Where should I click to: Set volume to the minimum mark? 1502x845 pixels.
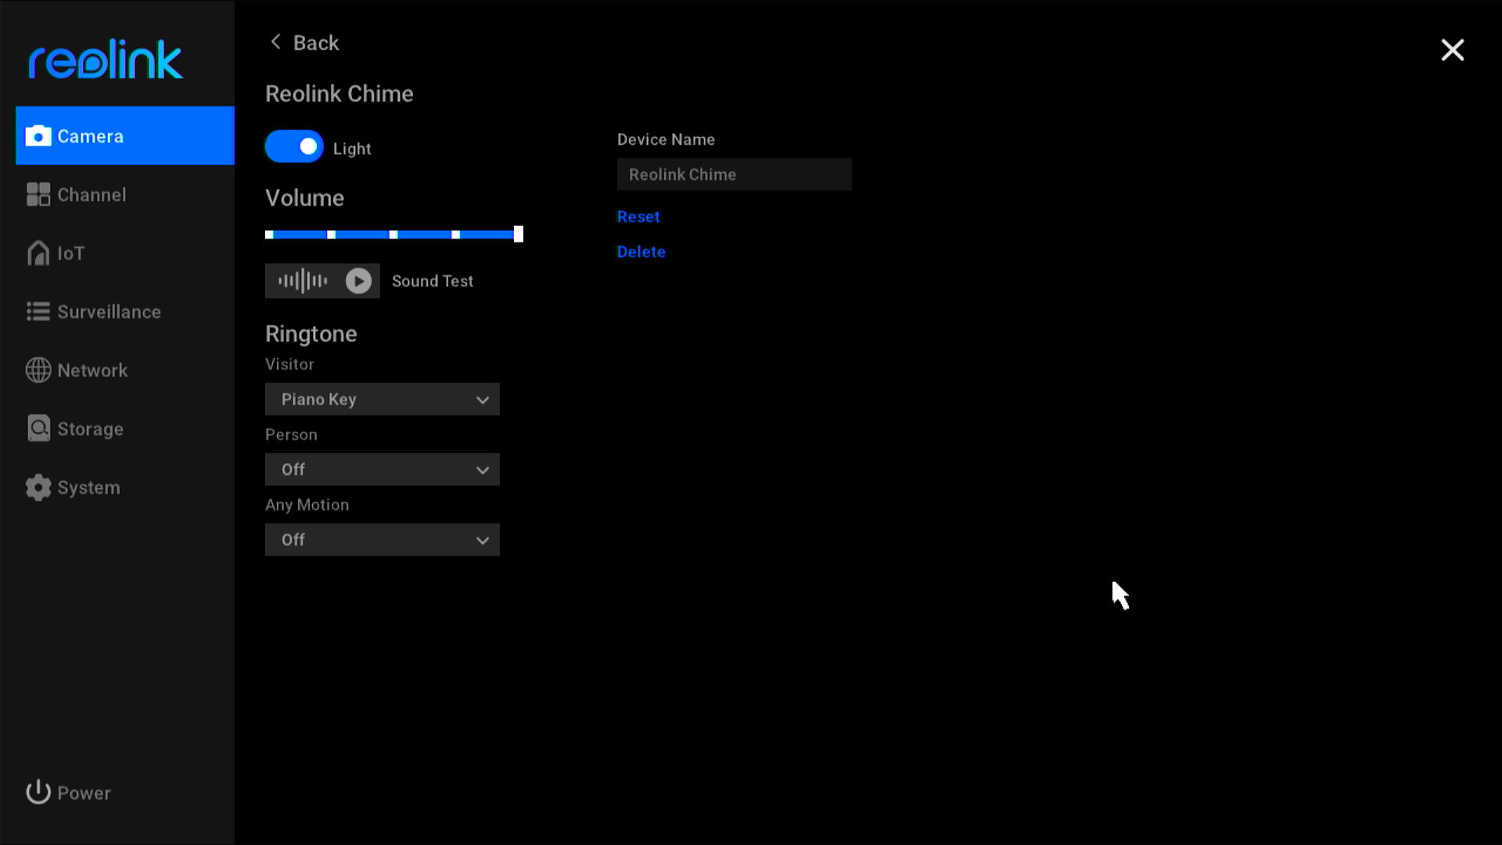269,234
